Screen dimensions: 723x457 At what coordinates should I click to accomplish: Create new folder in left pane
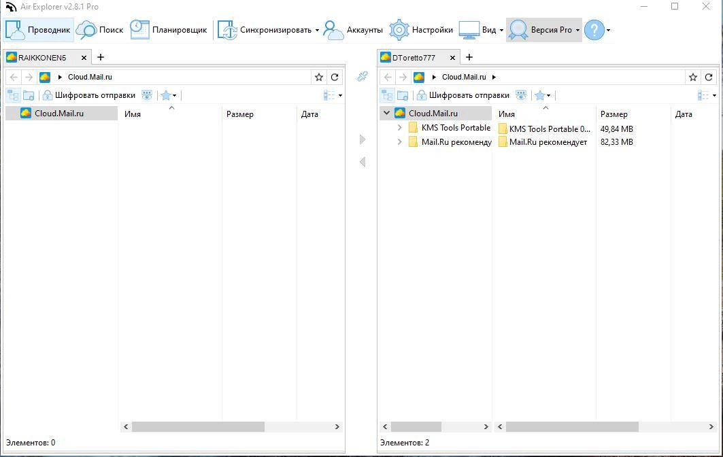pos(29,95)
